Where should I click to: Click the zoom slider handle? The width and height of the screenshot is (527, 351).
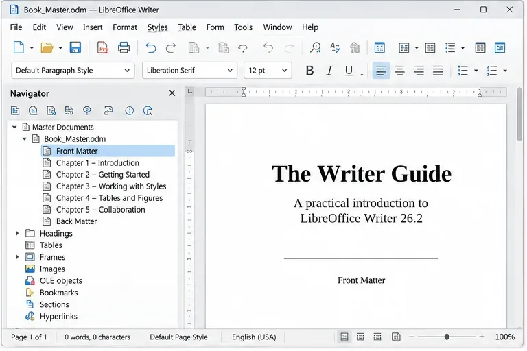[x=447, y=337]
